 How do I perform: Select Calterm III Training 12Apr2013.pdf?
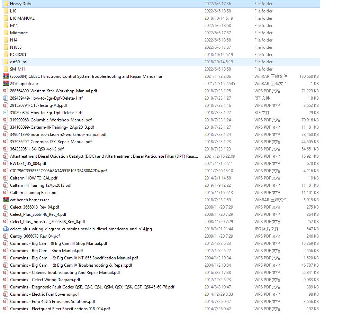[x=41, y=185]
